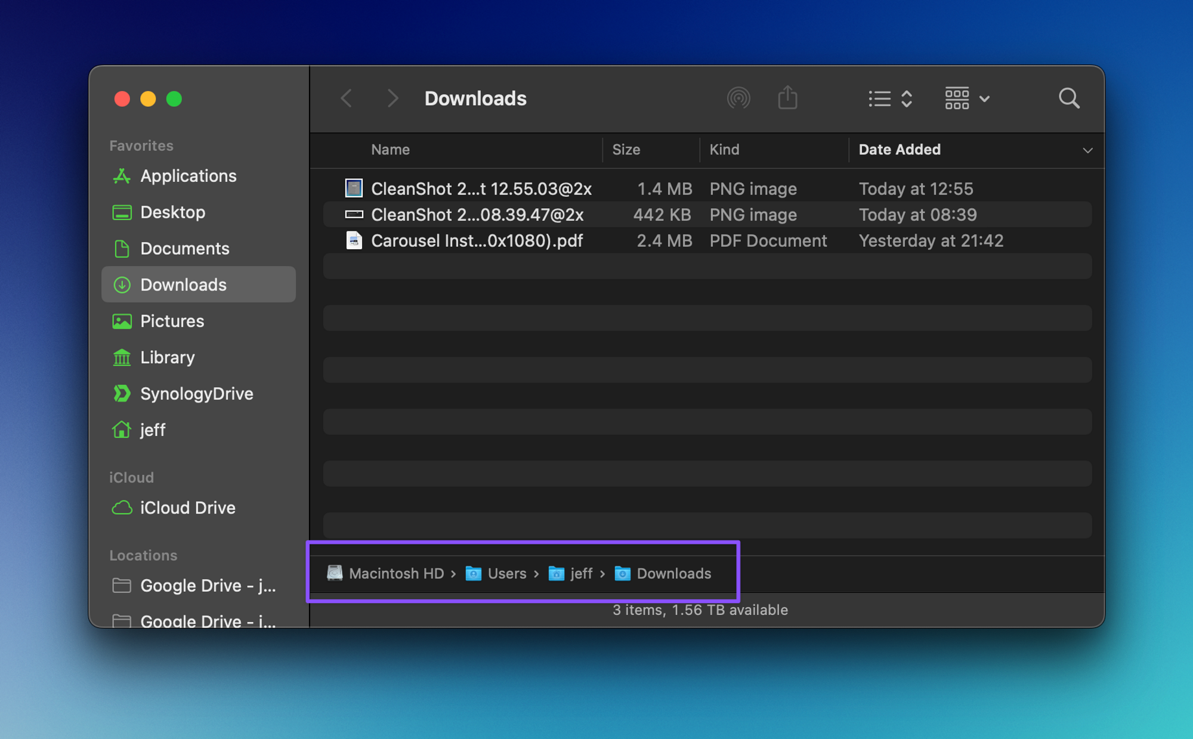Open jeff home folder in sidebar
Screen dimensions: 1193x739
pos(153,430)
